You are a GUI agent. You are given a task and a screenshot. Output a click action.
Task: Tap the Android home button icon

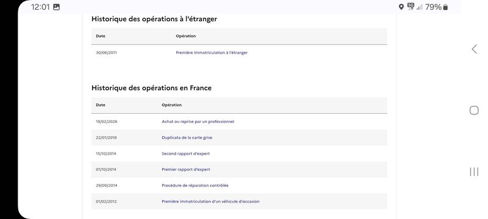click(x=474, y=111)
